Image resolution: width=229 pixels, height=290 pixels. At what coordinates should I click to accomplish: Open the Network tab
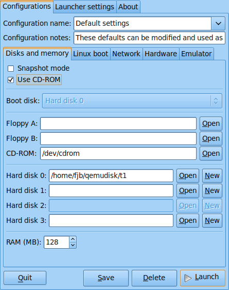pyautogui.click(x=126, y=54)
